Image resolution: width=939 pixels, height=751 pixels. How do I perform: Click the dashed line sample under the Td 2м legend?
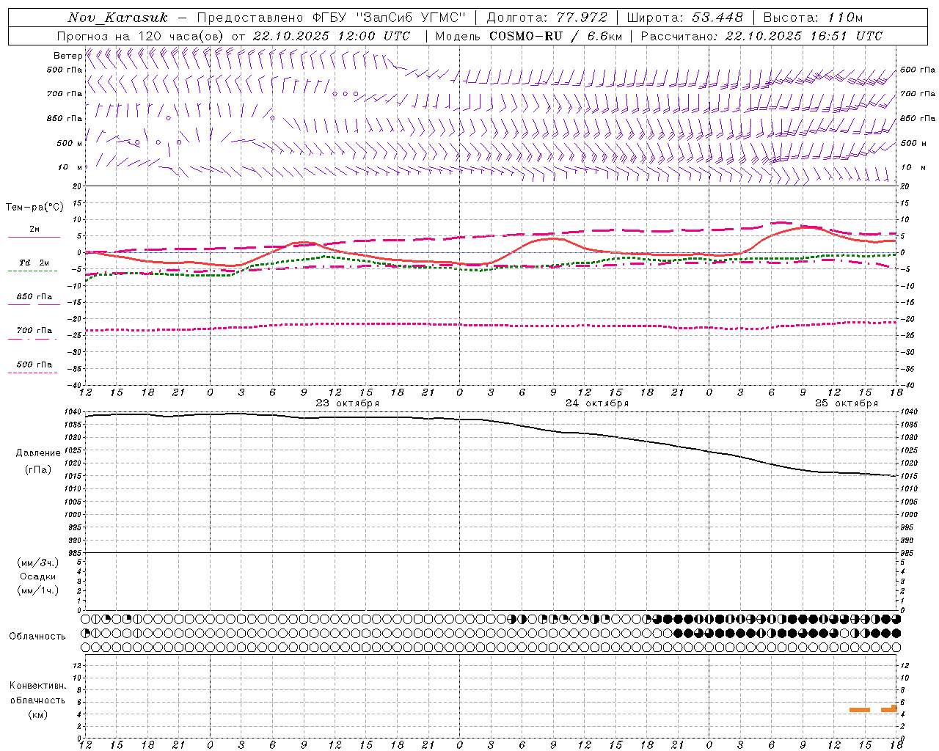[x=32, y=271]
